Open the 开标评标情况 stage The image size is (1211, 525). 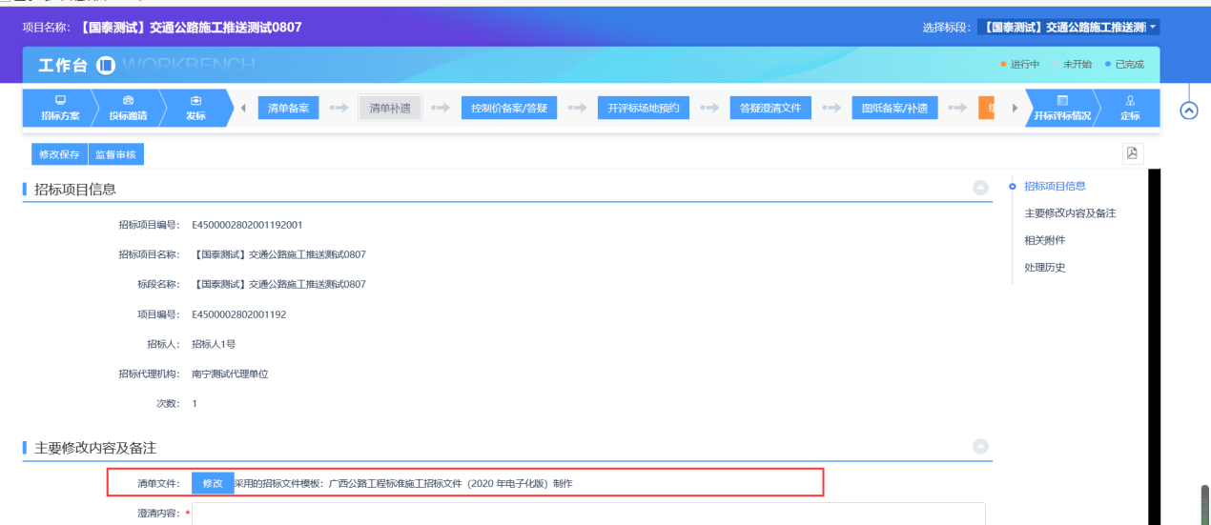[x=1061, y=108]
